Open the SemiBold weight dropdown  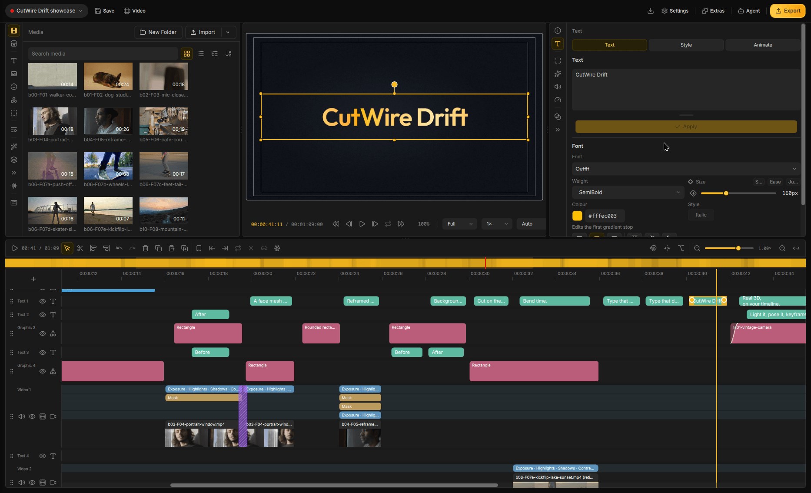tap(628, 192)
